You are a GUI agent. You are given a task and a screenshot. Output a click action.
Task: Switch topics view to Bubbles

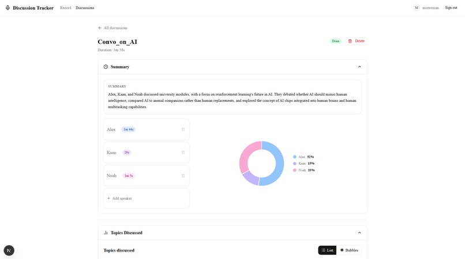pos(348,250)
